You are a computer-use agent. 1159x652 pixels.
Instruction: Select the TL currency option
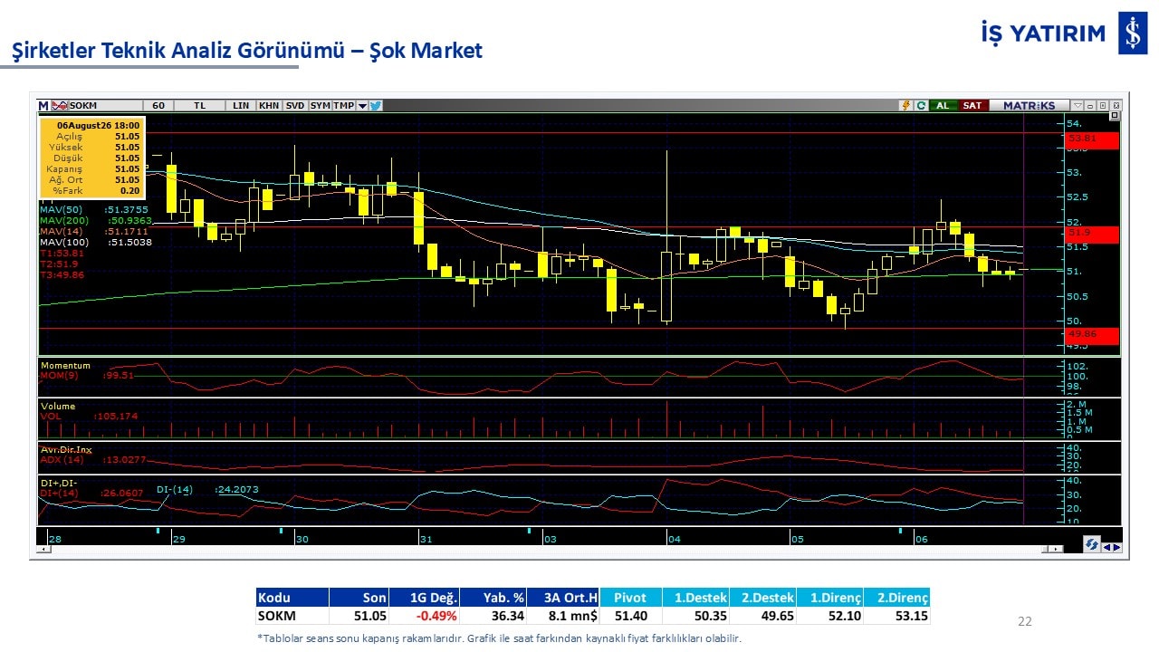point(200,105)
